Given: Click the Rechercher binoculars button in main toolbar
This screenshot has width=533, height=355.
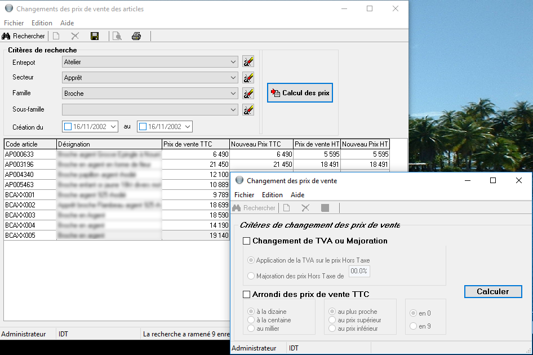Looking at the screenshot, I should (x=24, y=36).
